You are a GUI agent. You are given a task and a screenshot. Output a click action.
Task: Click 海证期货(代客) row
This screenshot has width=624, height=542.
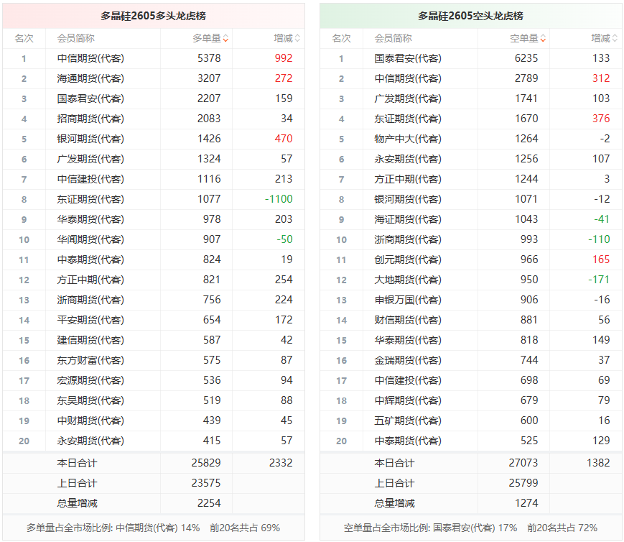(471, 219)
